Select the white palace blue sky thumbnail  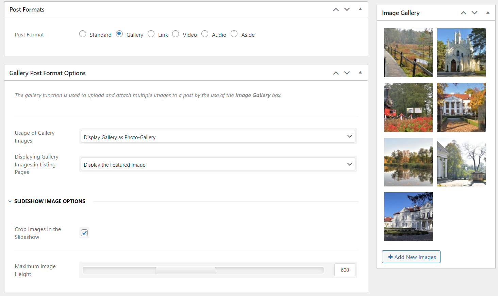tap(408, 217)
